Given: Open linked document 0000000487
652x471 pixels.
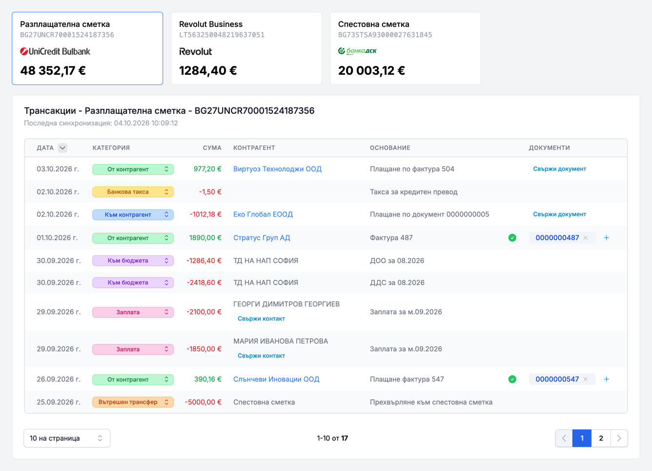Looking at the screenshot, I should pos(557,238).
